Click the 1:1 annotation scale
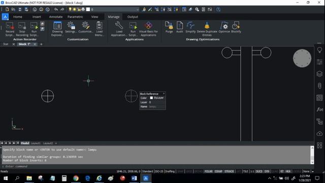This screenshot has width=325, height=183. point(252,171)
